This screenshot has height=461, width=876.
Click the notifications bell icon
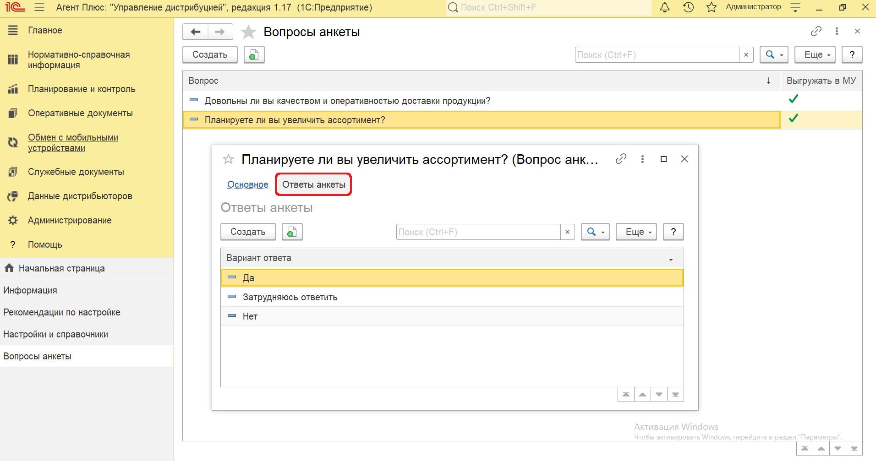tap(665, 7)
